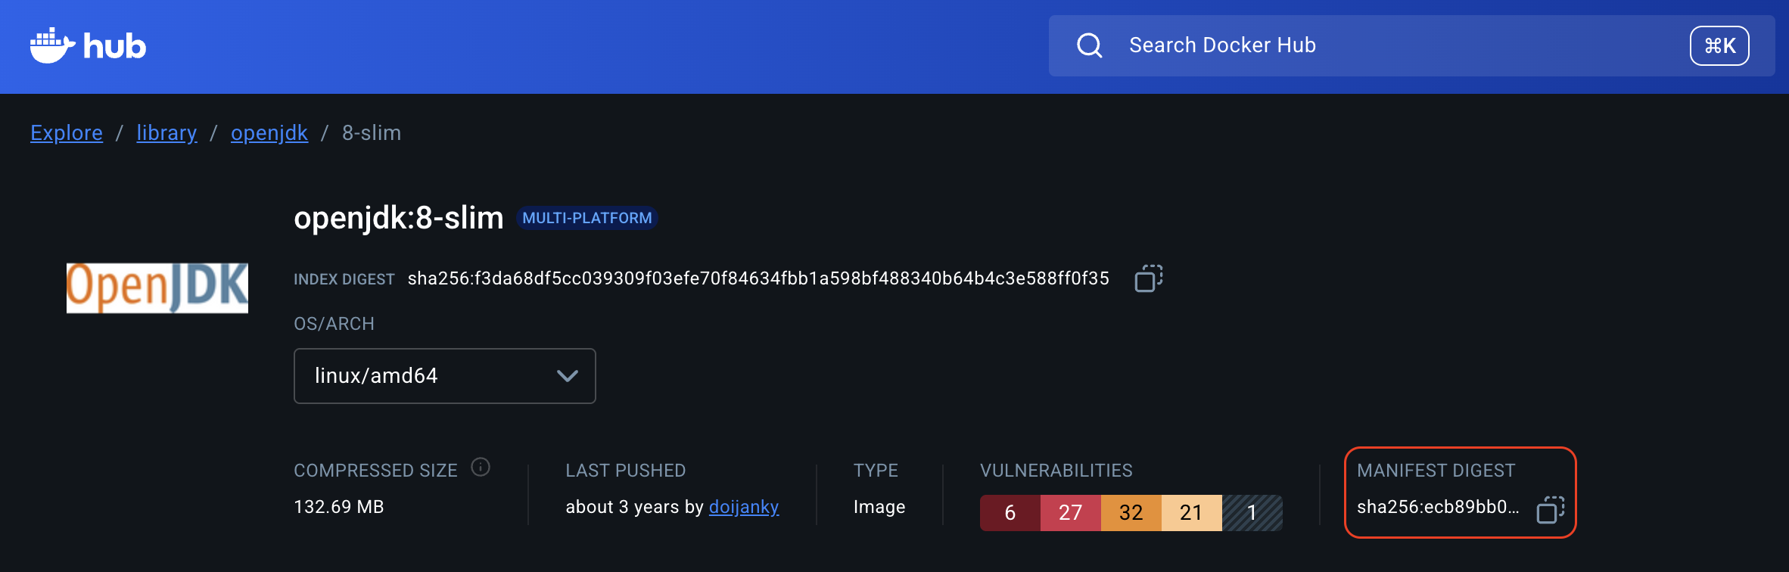Viewport: 1789px width, 572px height.
Task: Click the search magnifier icon
Action: [x=1089, y=45]
